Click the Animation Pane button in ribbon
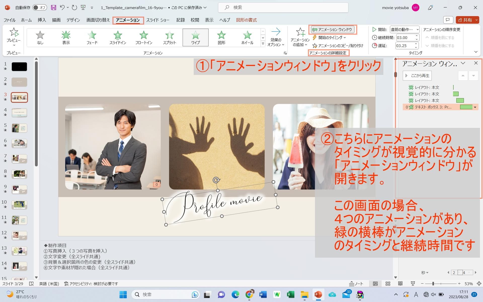483x302 pixels. coord(333,30)
